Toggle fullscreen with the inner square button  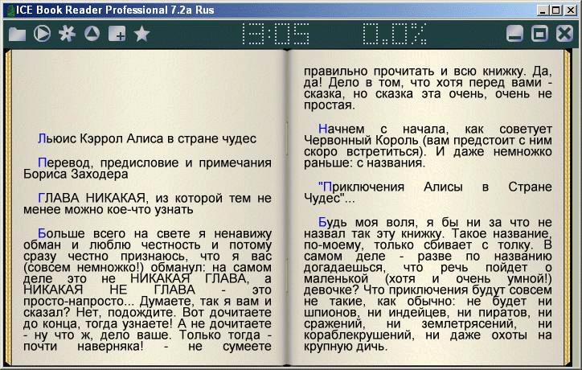coord(539,34)
